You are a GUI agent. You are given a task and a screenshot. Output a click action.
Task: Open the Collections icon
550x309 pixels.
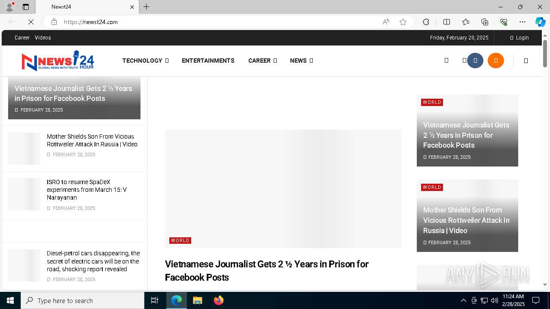[x=485, y=22]
